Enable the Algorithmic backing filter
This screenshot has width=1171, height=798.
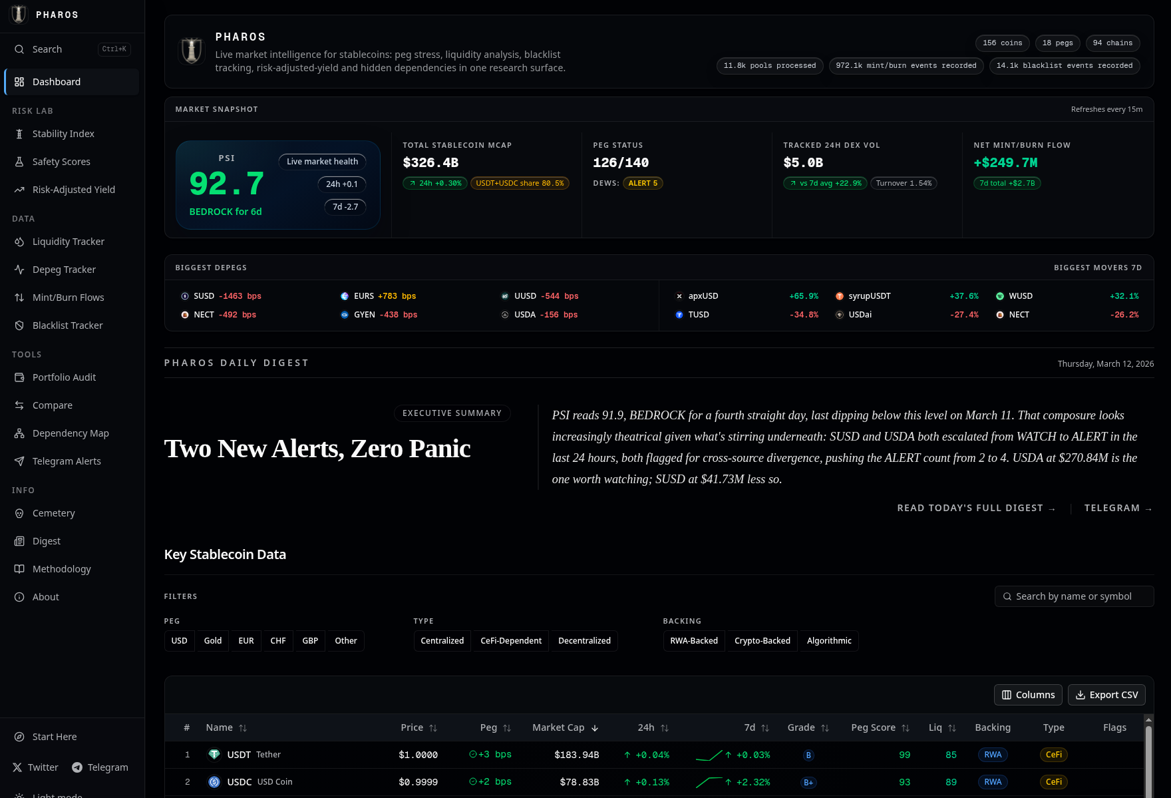[828, 640]
